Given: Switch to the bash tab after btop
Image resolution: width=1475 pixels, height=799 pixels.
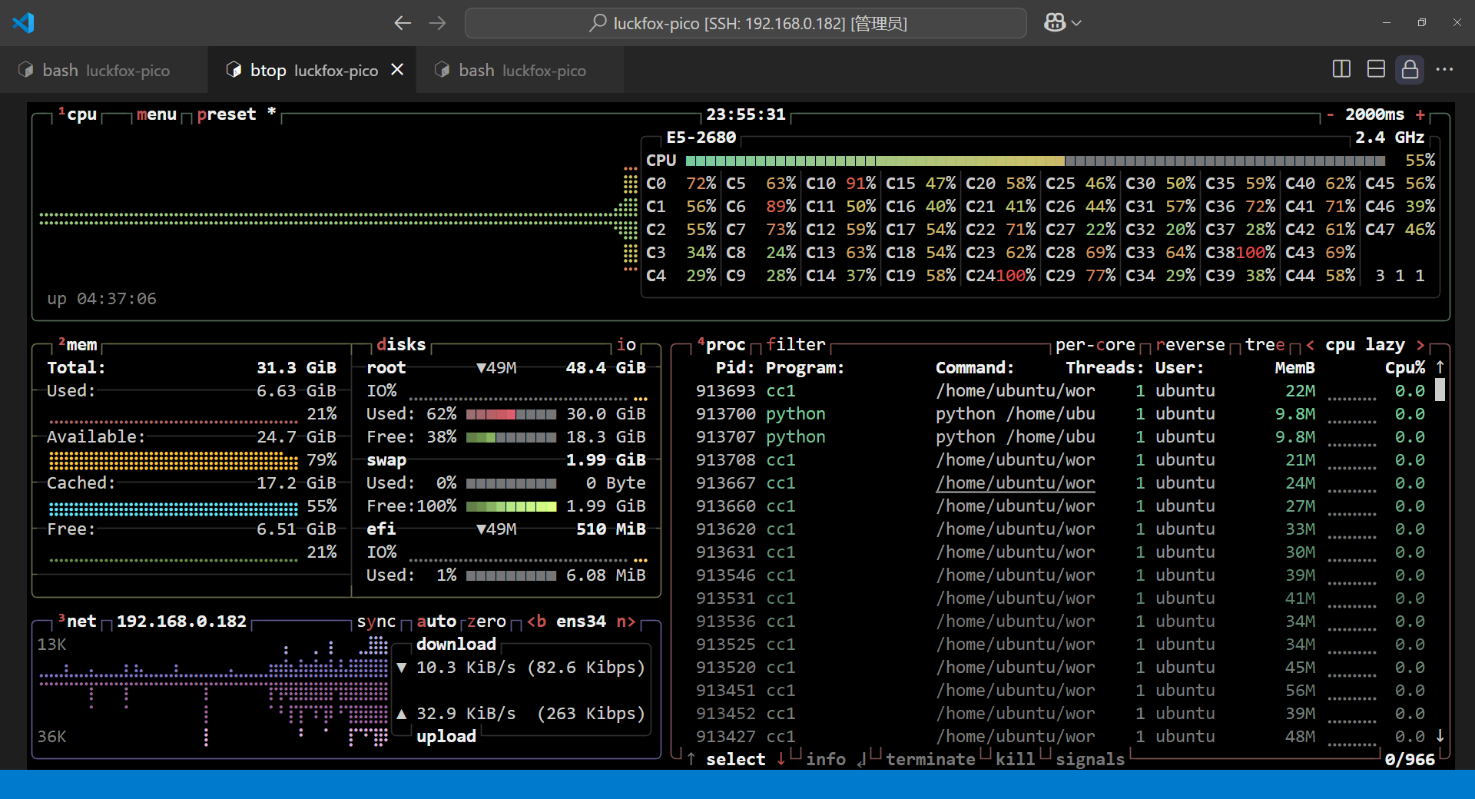Looking at the screenshot, I should [x=519, y=70].
